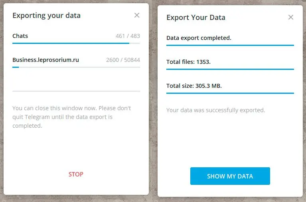The height and width of the screenshot is (202, 306).
Task: Close the Exporting your data dialog
Action: 137,15
